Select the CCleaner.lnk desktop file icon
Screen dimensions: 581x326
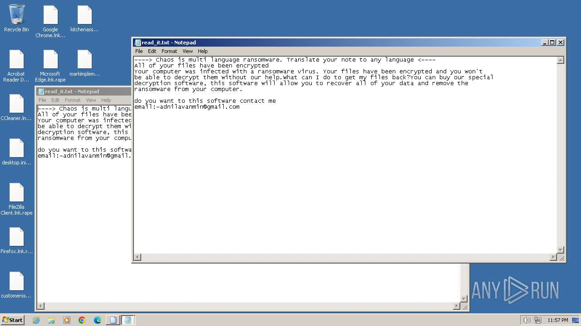click(x=16, y=107)
